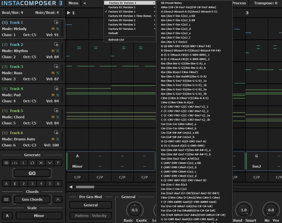282x223 pixels.
Task: Click the Basic/Exotic knob set to 0.5
Action: 135,210
